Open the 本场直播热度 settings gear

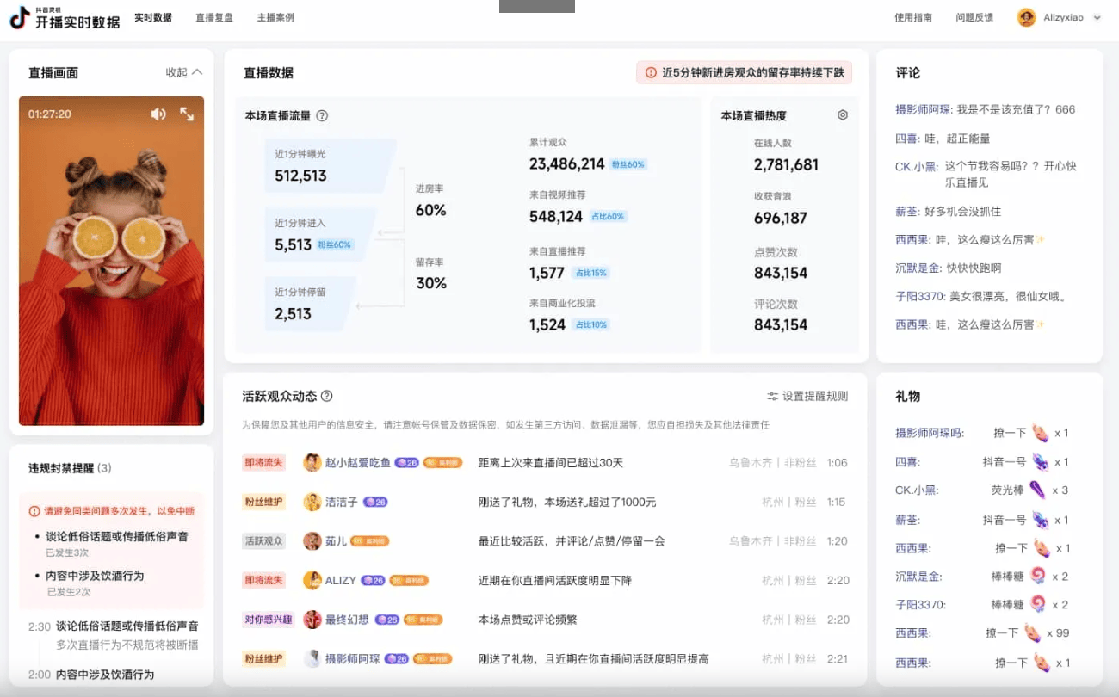tap(842, 114)
